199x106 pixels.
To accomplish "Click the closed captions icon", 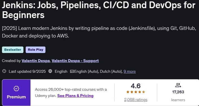I will point(72,71).
